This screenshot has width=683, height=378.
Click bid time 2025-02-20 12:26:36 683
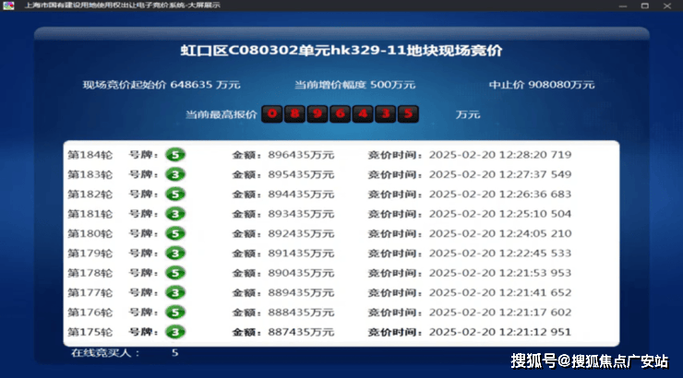click(x=500, y=194)
